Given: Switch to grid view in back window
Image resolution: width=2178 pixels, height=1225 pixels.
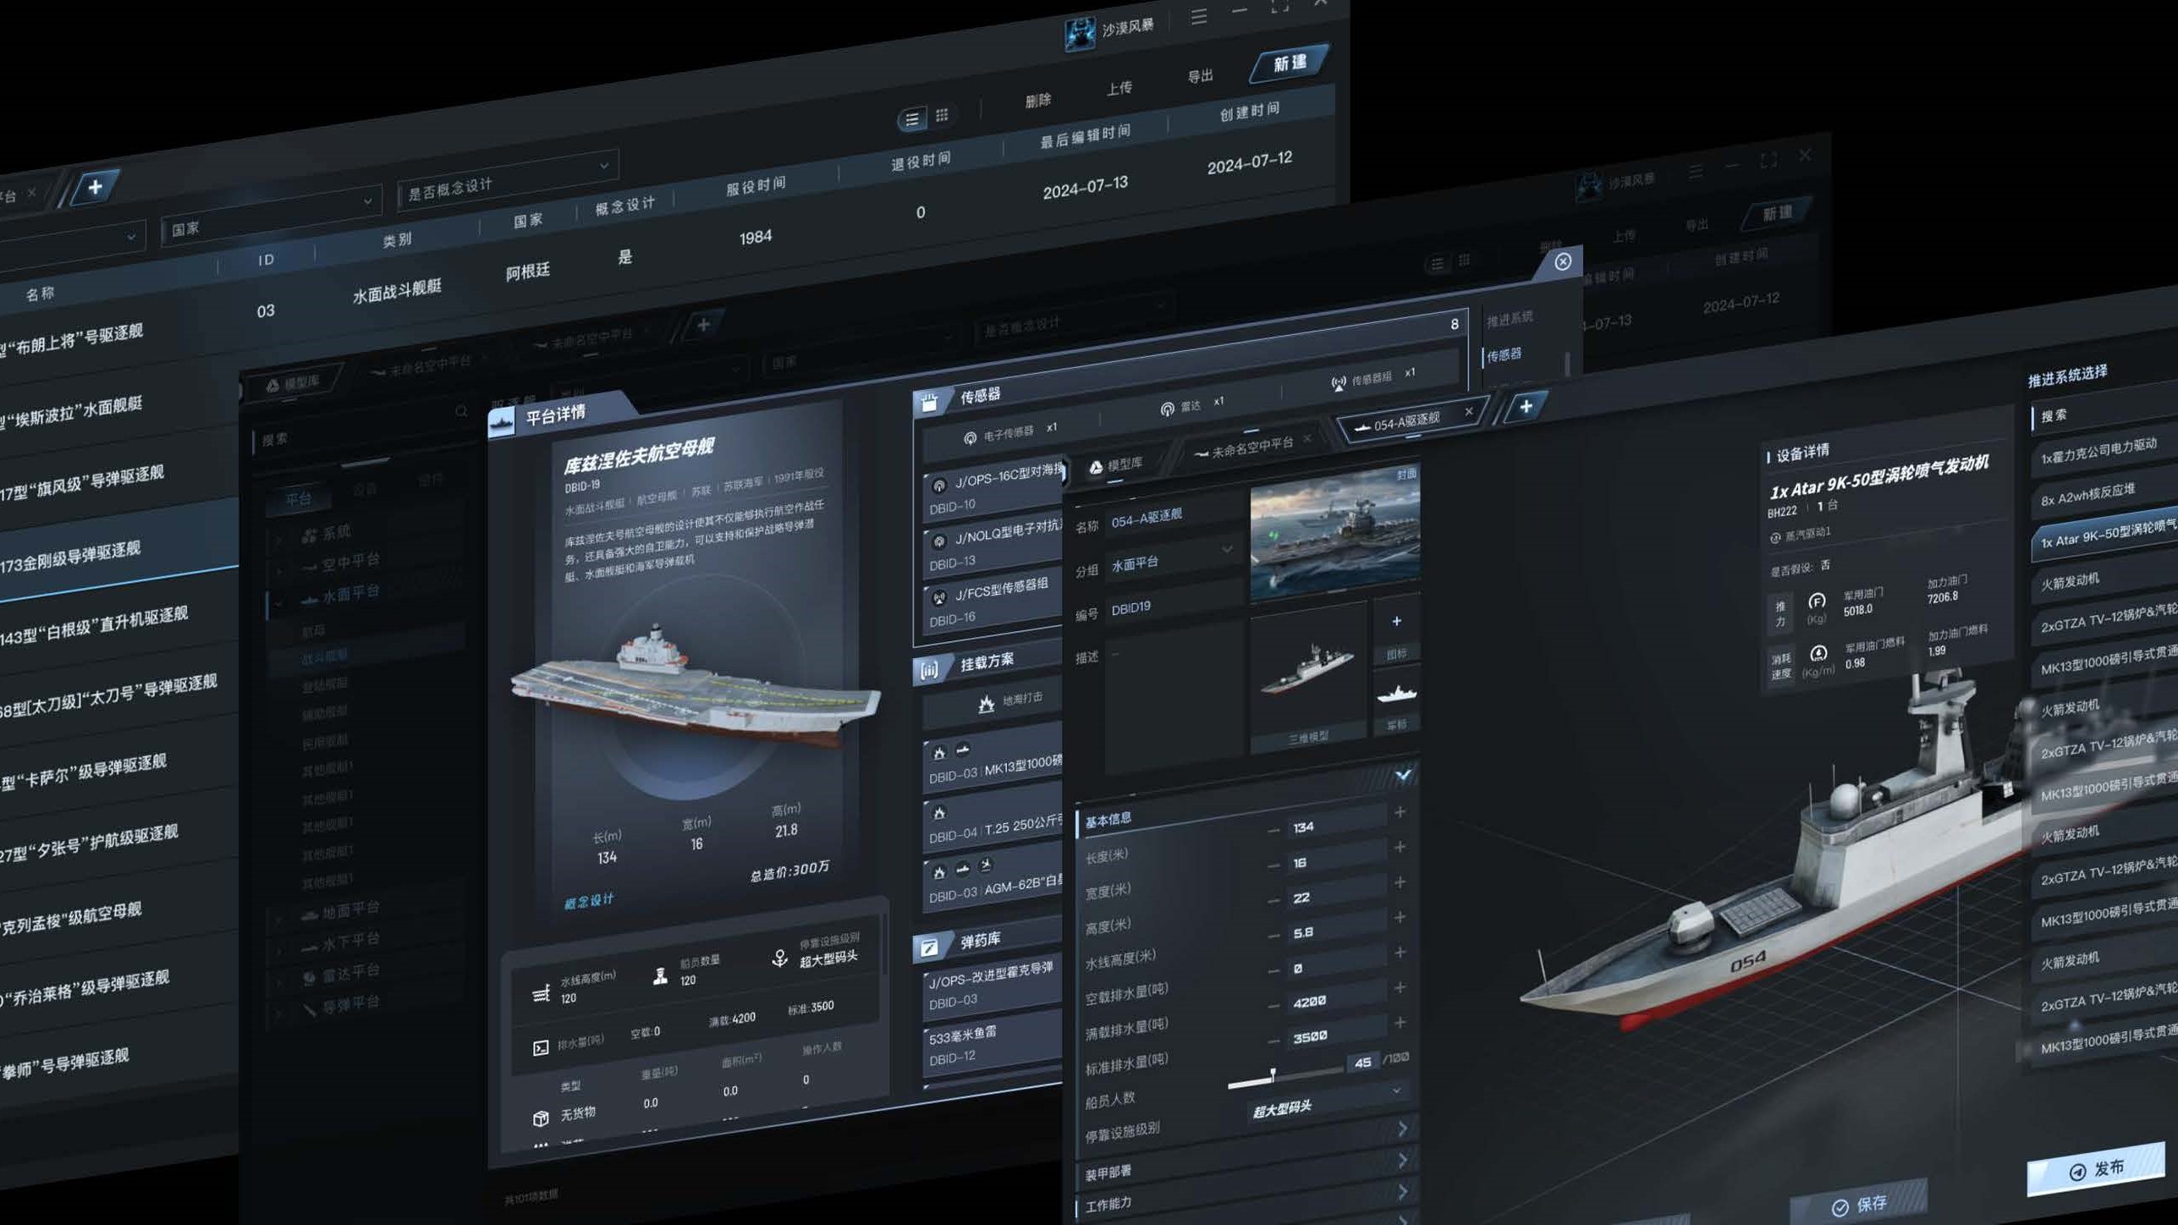Looking at the screenshot, I should [942, 114].
